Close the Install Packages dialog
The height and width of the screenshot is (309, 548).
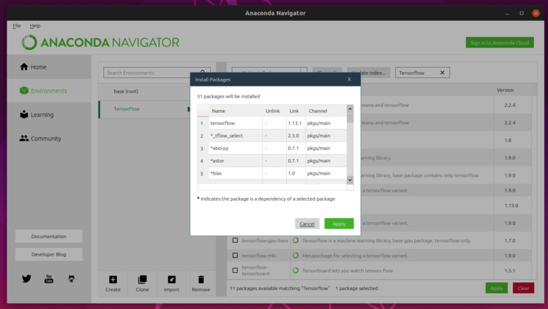(x=349, y=80)
